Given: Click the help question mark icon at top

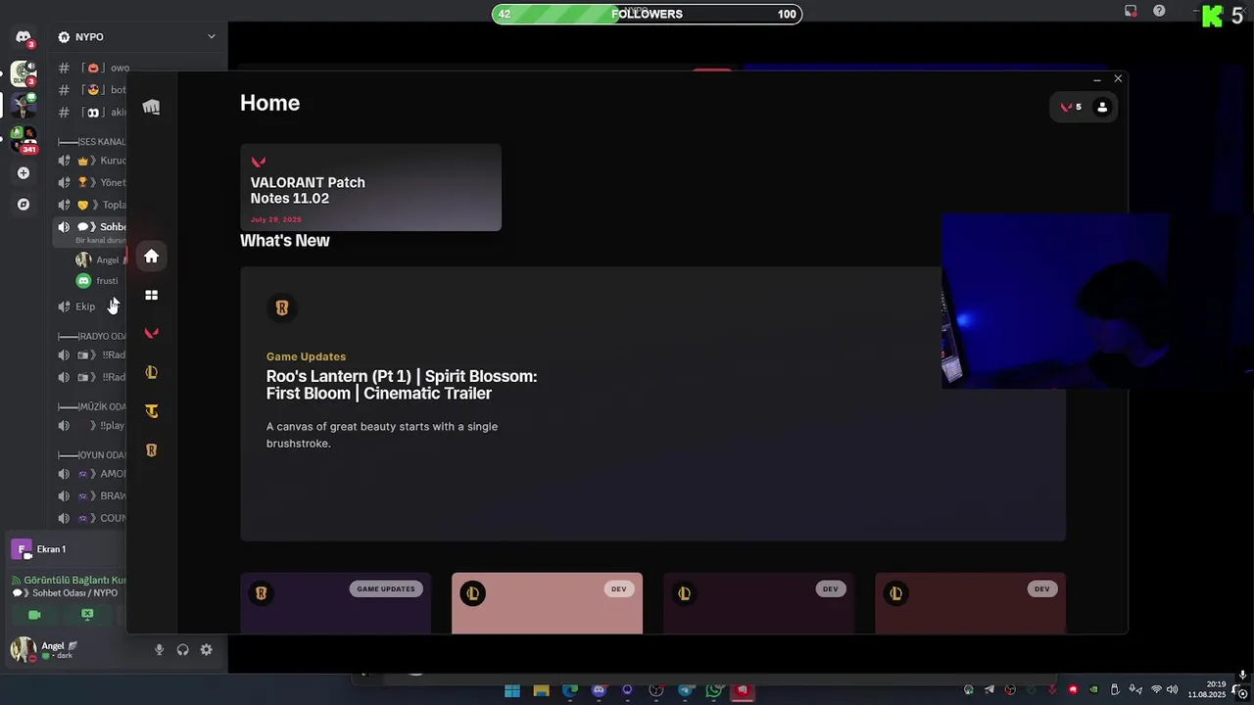Looking at the screenshot, I should click(1159, 11).
